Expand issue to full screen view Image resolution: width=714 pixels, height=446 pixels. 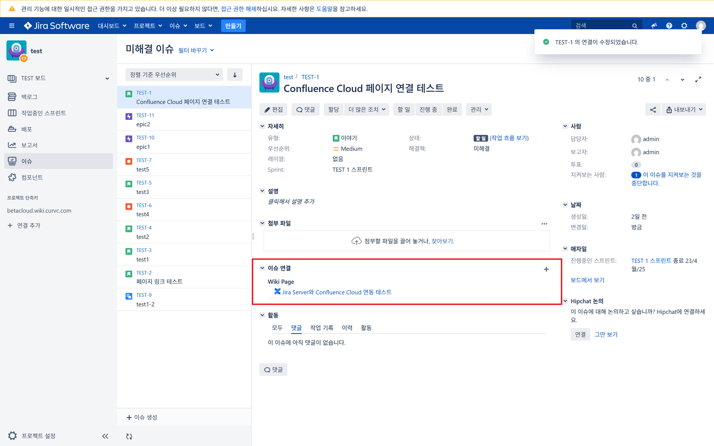point(698,79)
